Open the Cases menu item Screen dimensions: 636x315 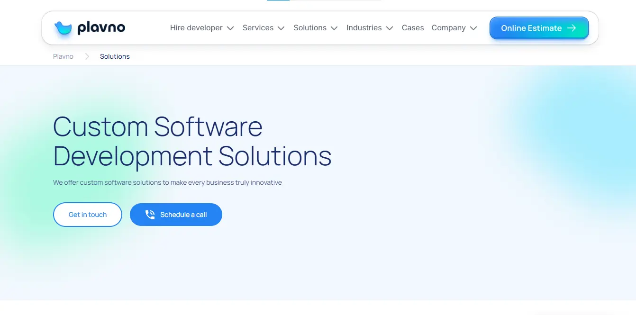point(412,28)
